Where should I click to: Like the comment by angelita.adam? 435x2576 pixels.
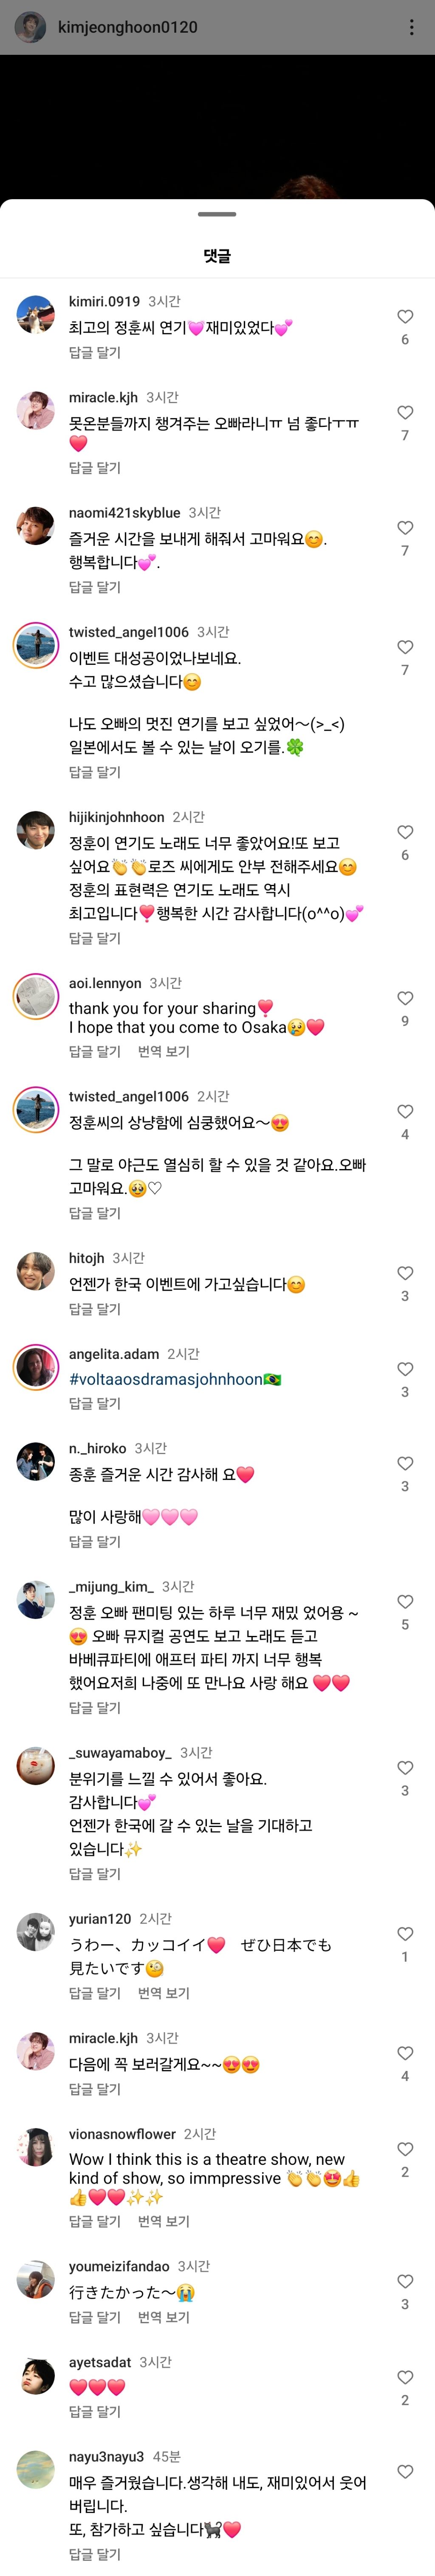(x=405, y=1369)
